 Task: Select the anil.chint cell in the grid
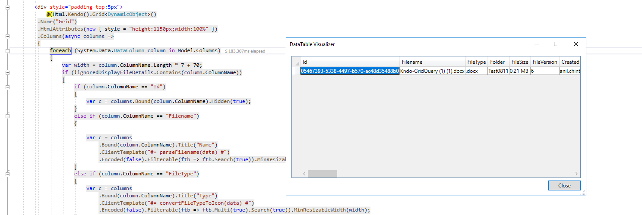click(570, 71)
